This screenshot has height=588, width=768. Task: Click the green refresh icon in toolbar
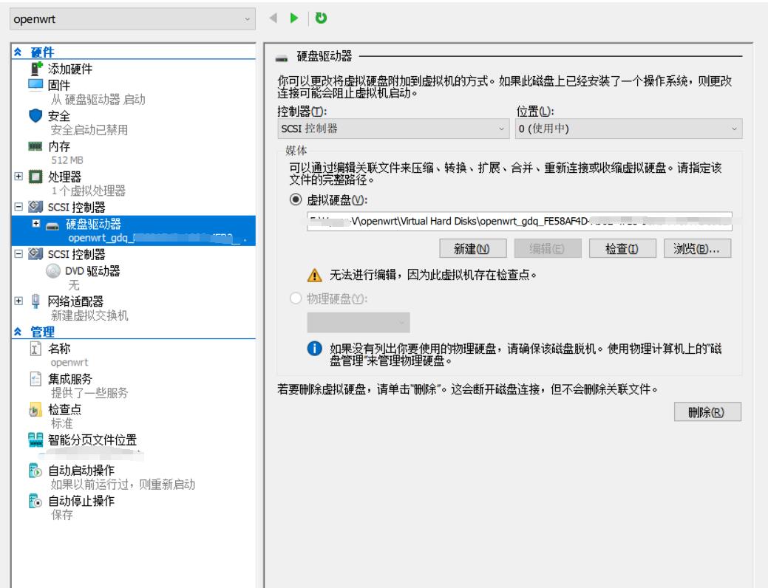click(x=322, y=18)
